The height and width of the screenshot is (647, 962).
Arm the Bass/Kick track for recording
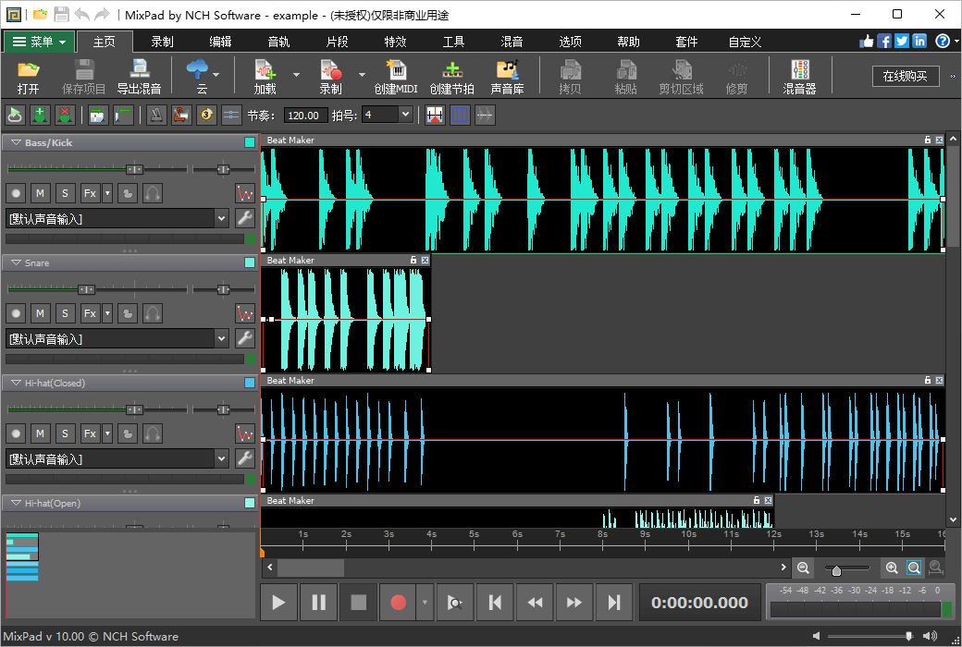click(x=16, y=193)
